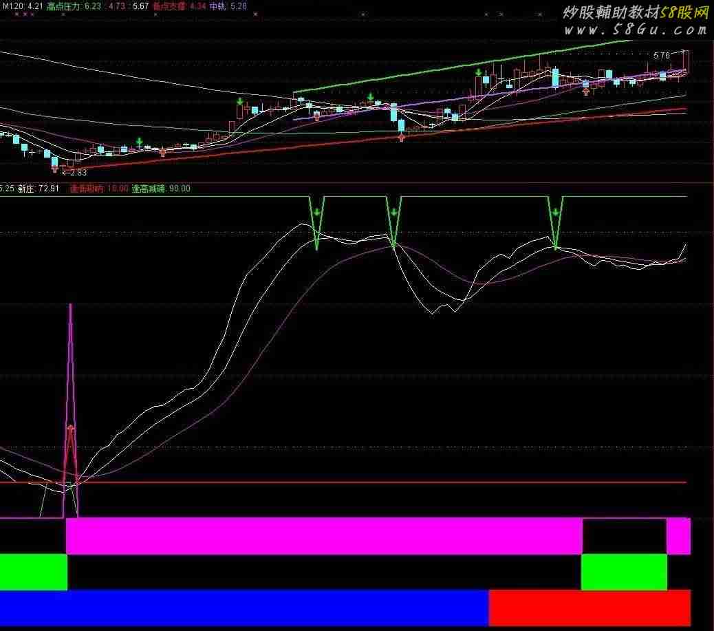Select the 中轨 indicator label
This screenshot has height=631, width=714.
219,6
